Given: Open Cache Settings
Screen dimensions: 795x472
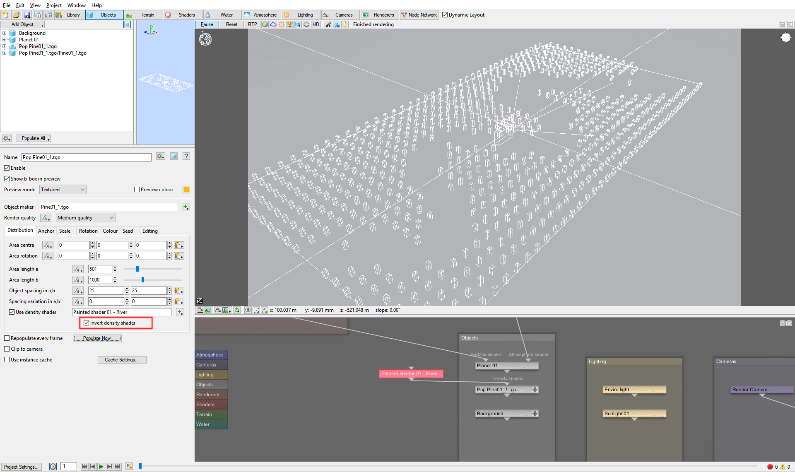Looking at the screenshot, I should click(x=122, y=360).
